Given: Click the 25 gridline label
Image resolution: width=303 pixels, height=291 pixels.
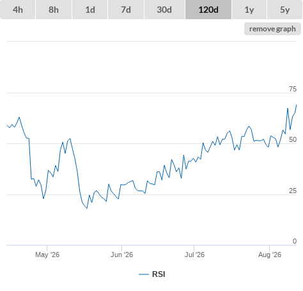Looking at the screenshot, I should pyautogui.click(x=293, y=191).
